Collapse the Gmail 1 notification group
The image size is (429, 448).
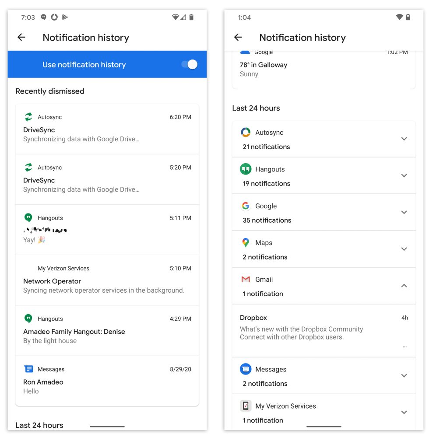pos(404,286)
